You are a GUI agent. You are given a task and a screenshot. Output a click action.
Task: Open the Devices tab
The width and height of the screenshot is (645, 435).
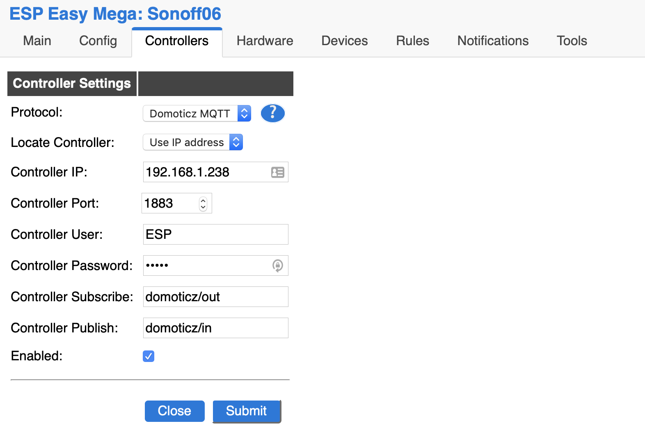345,41
